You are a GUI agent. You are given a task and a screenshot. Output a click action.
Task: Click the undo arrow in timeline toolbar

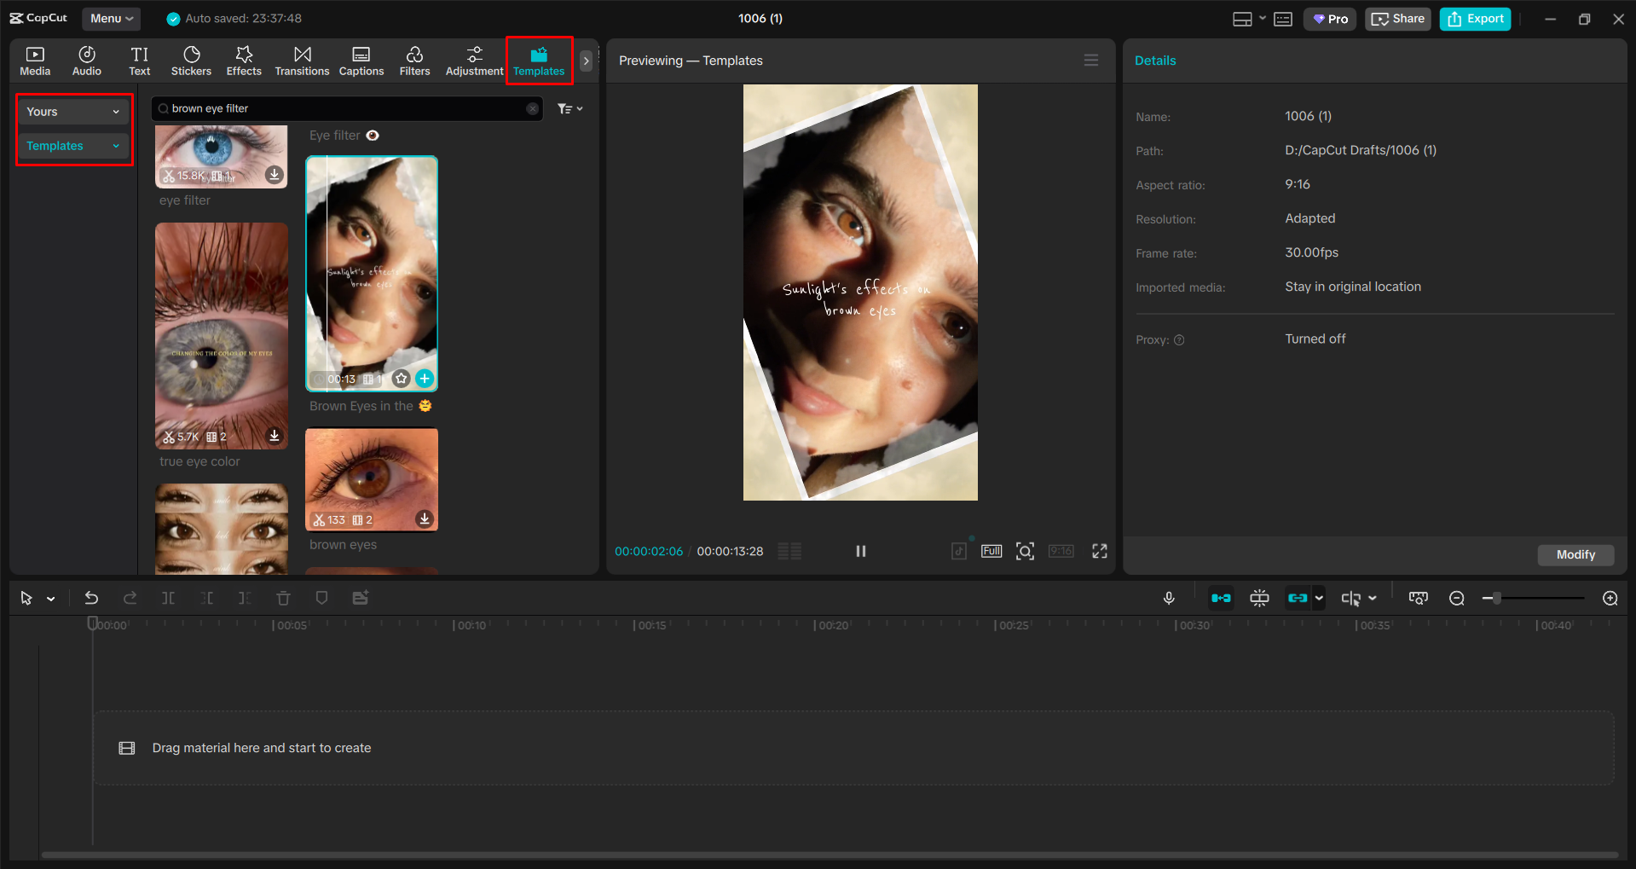91,599
